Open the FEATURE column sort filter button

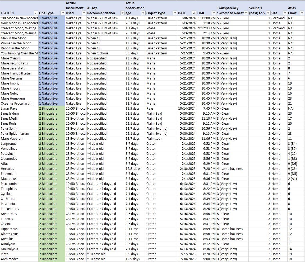[36, 13]
